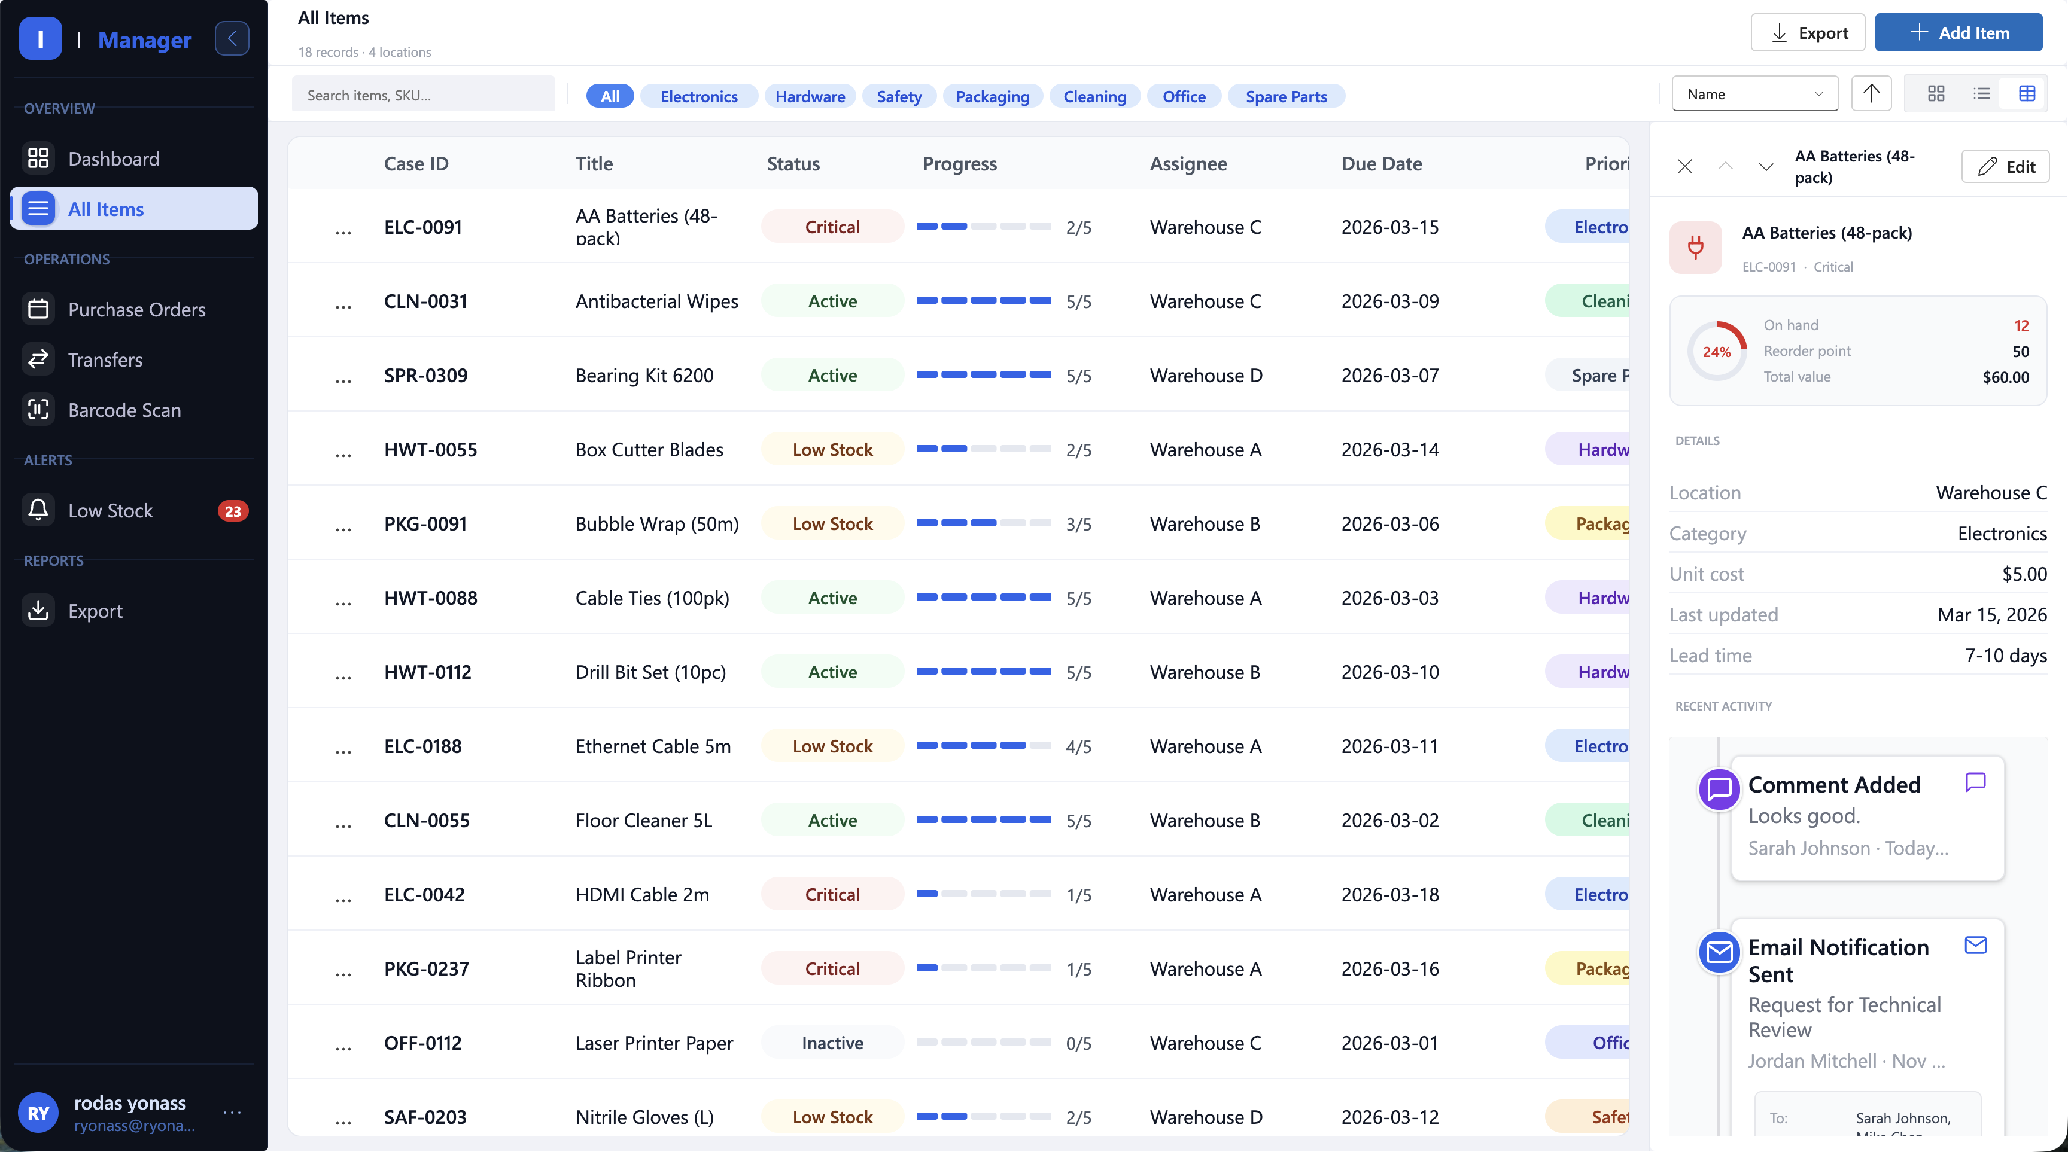Click the Low Stock badge for Box Cutter Blades
The height and width of the screenshot is (1152, 2068).
(832, 449)
